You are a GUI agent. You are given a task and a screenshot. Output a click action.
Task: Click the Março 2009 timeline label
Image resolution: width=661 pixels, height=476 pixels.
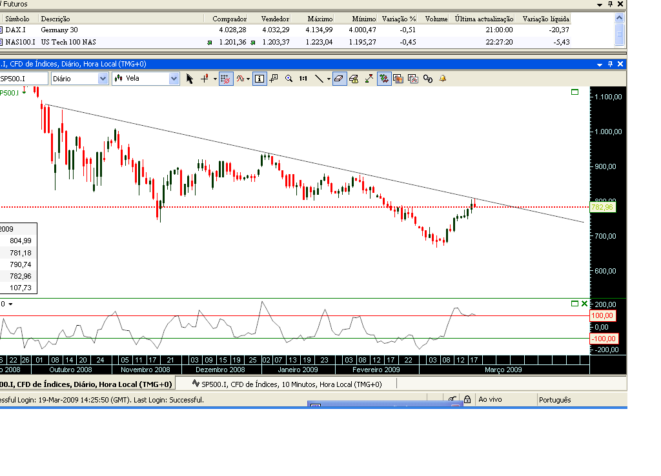pos(503,370)
